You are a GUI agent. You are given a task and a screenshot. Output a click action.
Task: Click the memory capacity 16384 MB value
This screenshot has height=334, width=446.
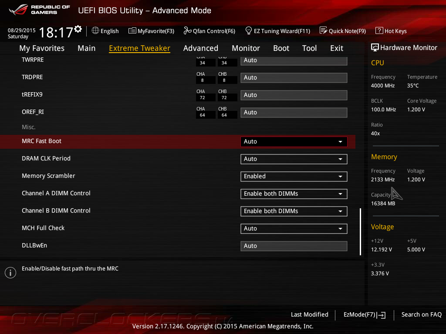[383, 204]
